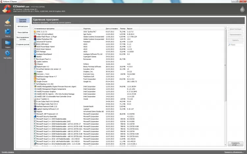247x154 pixels.
Task: Click the Деинсталляция uninstall button
Action: (x=235, y=29)
